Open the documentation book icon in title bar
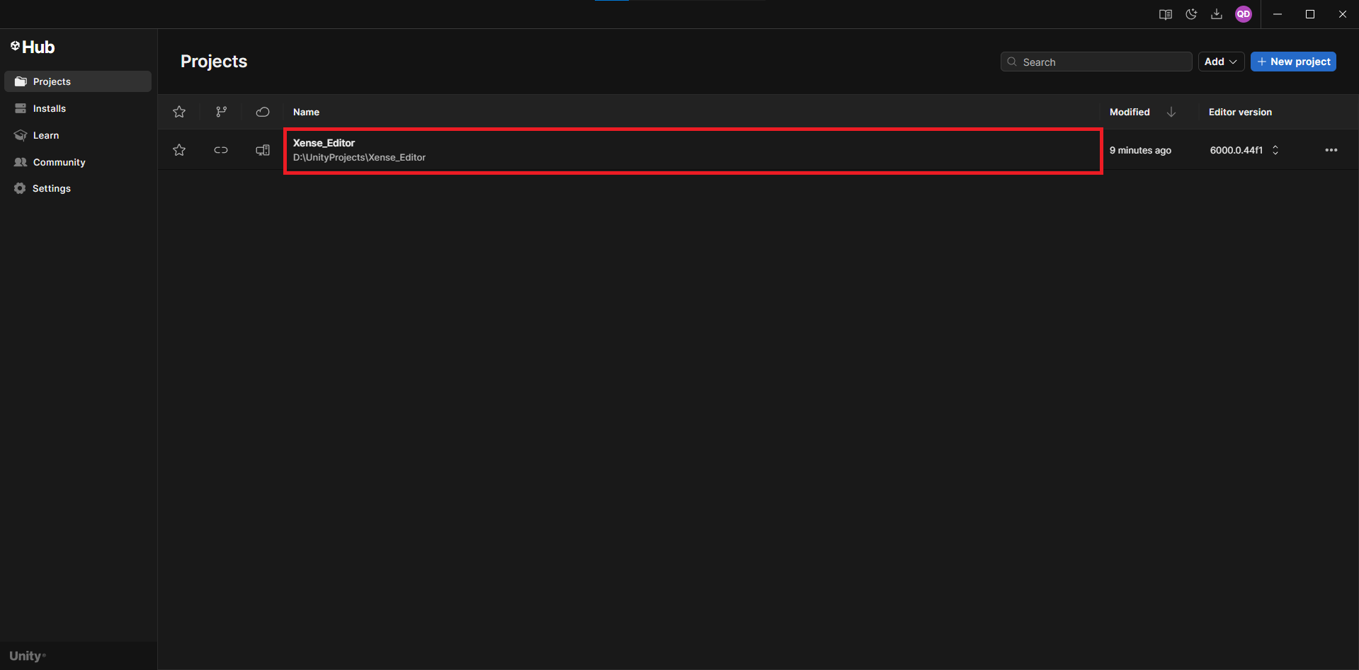Screen dimensions: 1359x670 (1165, 14)
